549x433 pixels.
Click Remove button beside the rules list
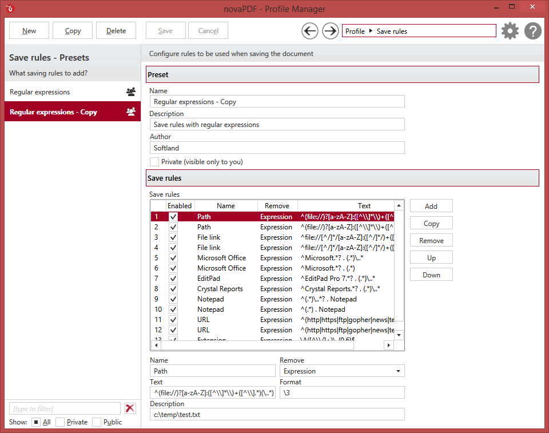pyautogui.click(x=431, y=240)
